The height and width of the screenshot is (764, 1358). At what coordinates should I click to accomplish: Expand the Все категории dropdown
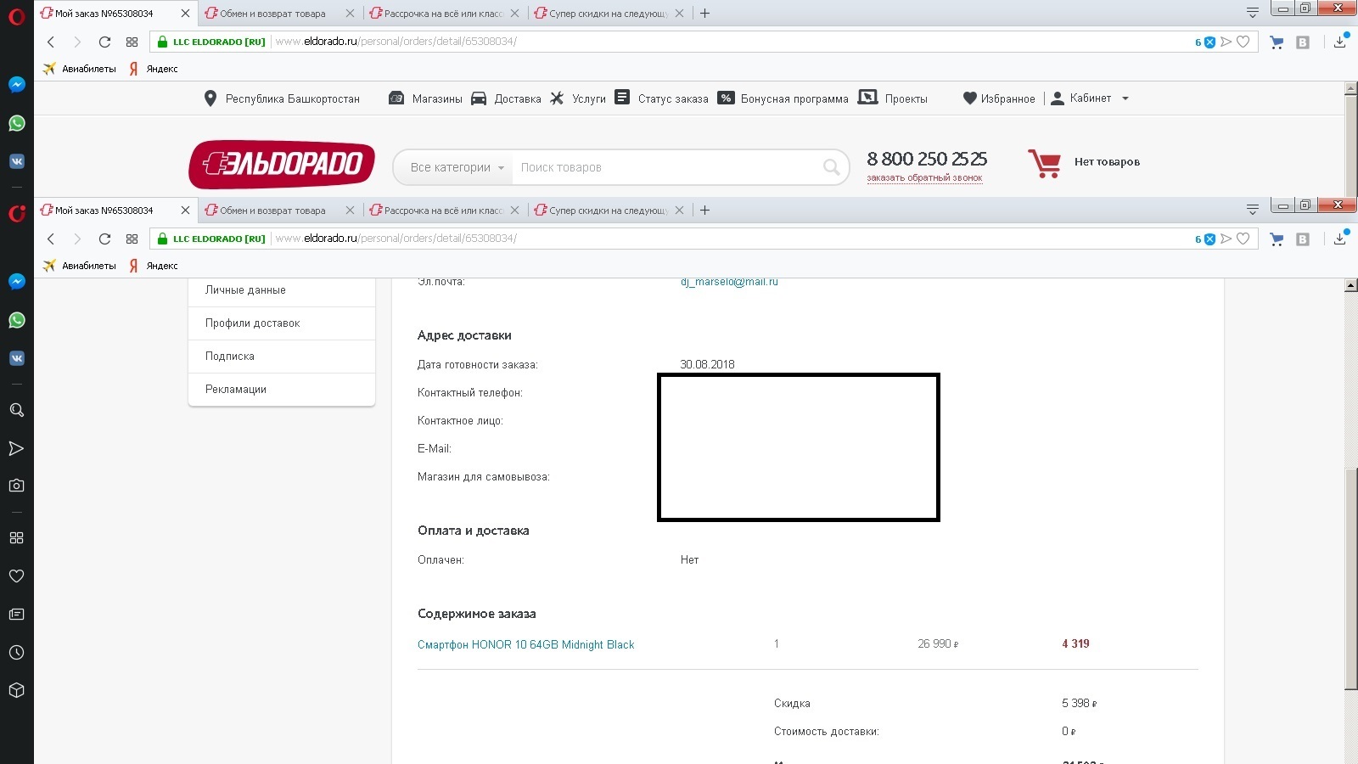457,167
